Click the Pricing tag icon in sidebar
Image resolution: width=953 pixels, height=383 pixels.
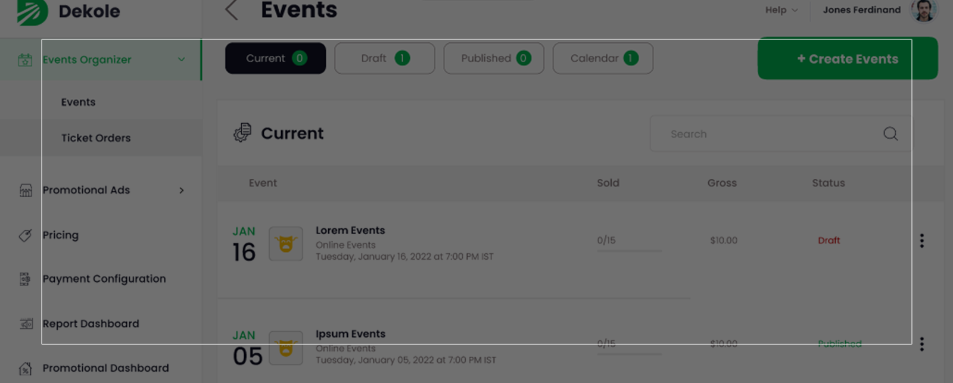[x=25, y=235]
